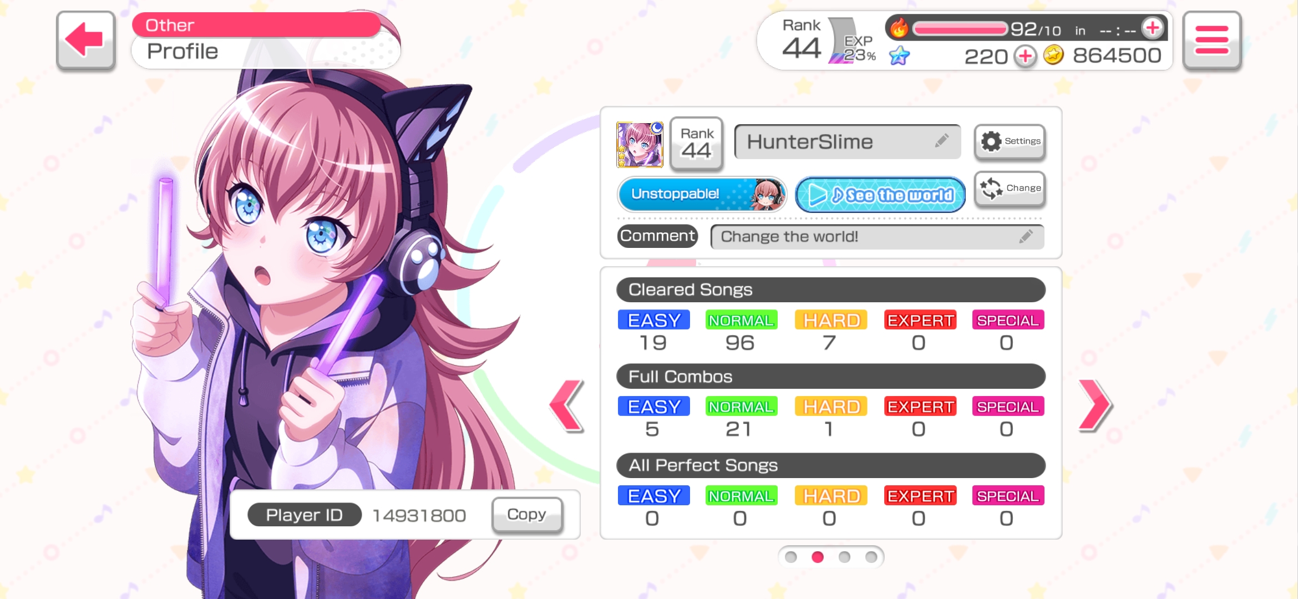The width and height of the screenshot is (1298, 599).
Task: Open the hamburger menu
Action: (x=1211, y=40)
